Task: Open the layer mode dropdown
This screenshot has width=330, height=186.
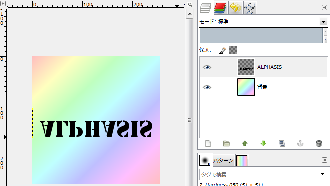Action: click(x=323, y=21)
